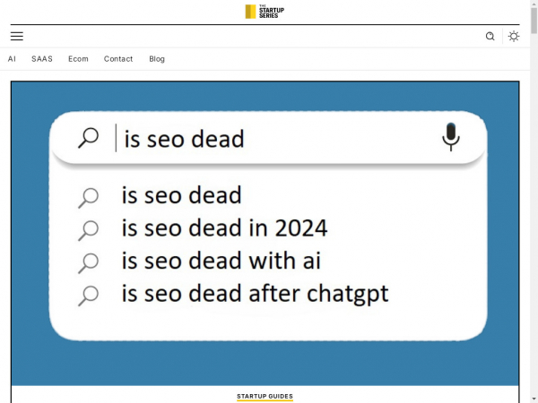
Task: Click the microphone icon in the hero image
Action: point(451,136)
